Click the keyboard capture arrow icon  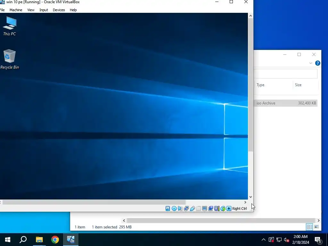pyautogui.click(x=229, y=208)
